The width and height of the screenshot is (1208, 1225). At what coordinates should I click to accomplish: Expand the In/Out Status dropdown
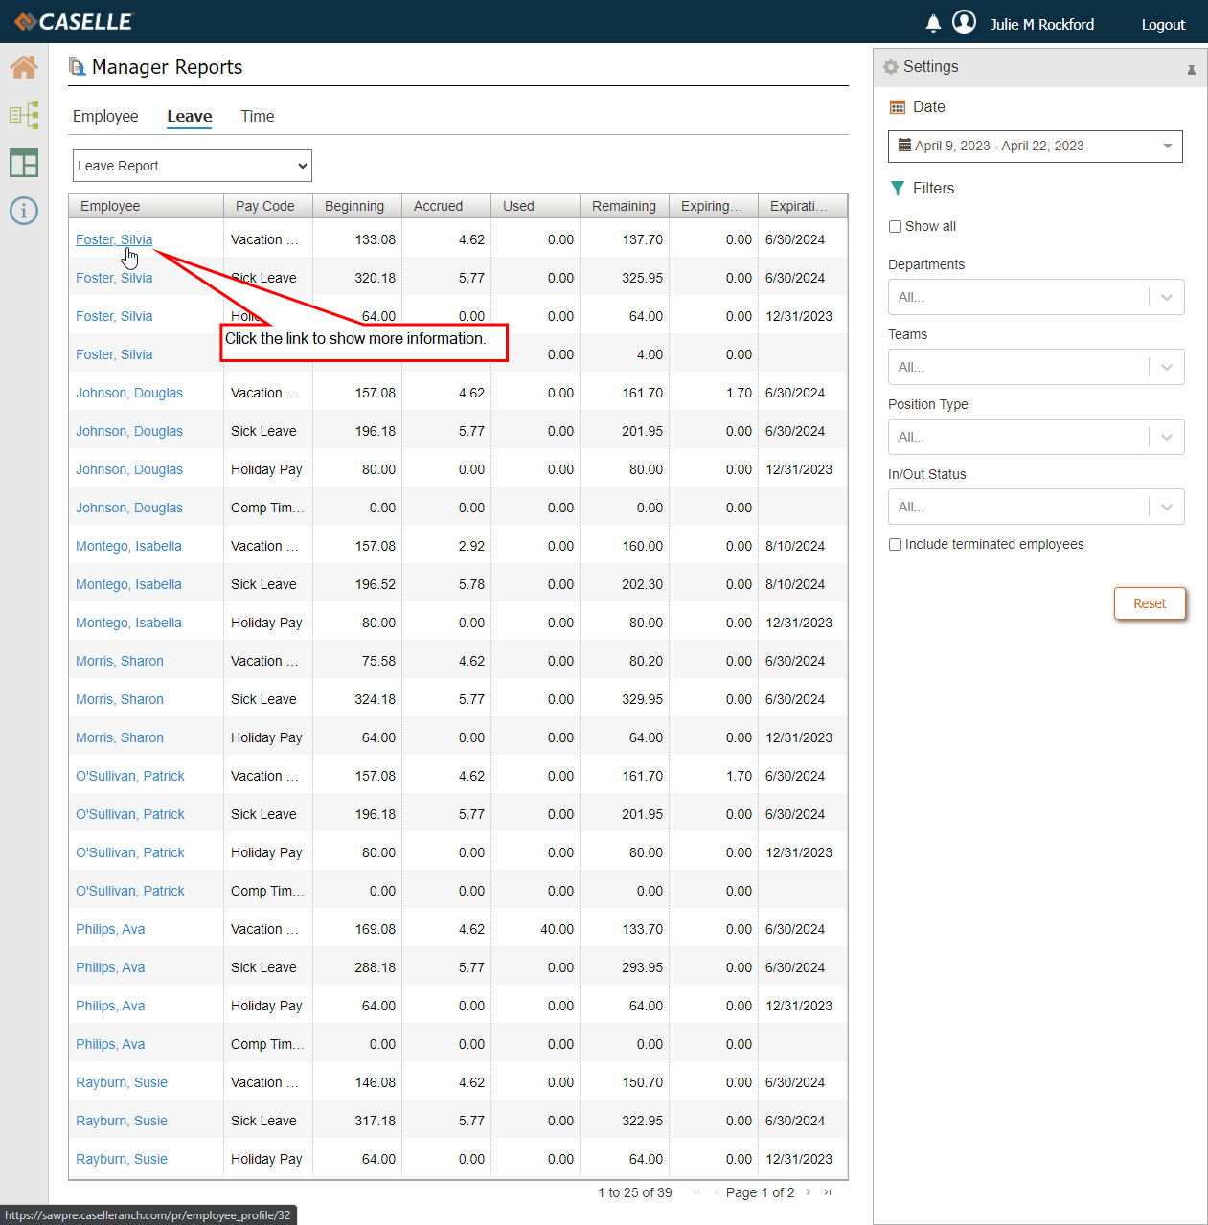(x=1036, y=507)
